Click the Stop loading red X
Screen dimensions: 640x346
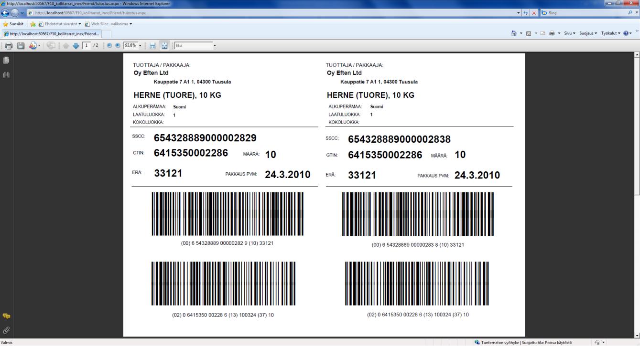tap(534, 13)
